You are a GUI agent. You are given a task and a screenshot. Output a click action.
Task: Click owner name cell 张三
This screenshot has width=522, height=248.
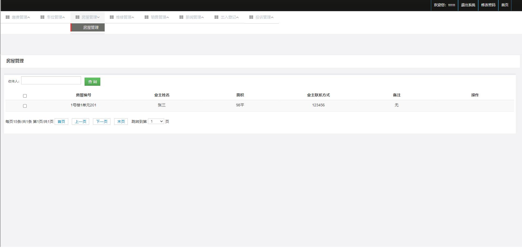click(162, 105)
